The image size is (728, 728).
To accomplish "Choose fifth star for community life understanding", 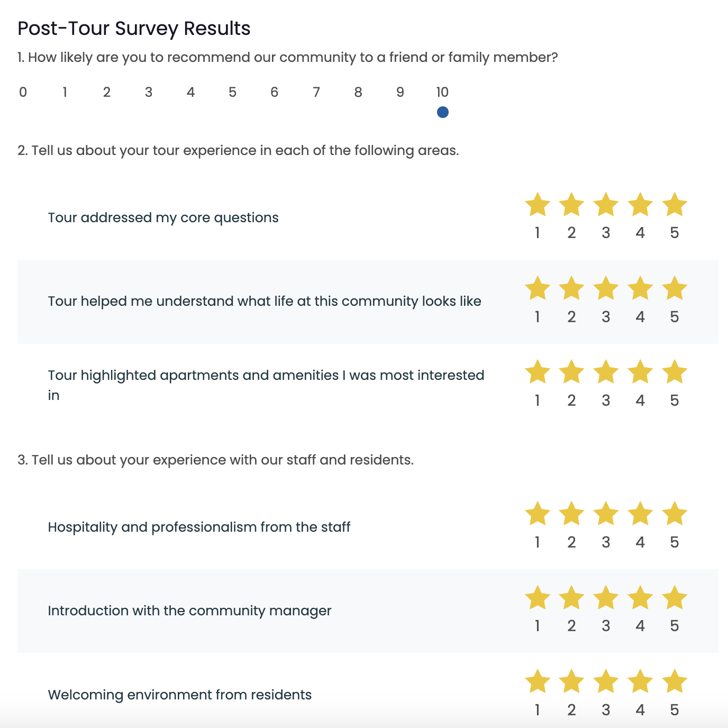I will click(x=675, y=289).
